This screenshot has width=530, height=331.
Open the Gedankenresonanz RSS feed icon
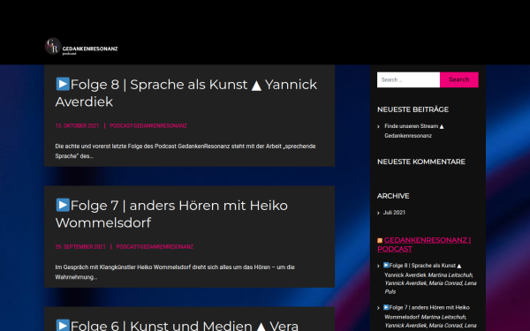point(380,240)
